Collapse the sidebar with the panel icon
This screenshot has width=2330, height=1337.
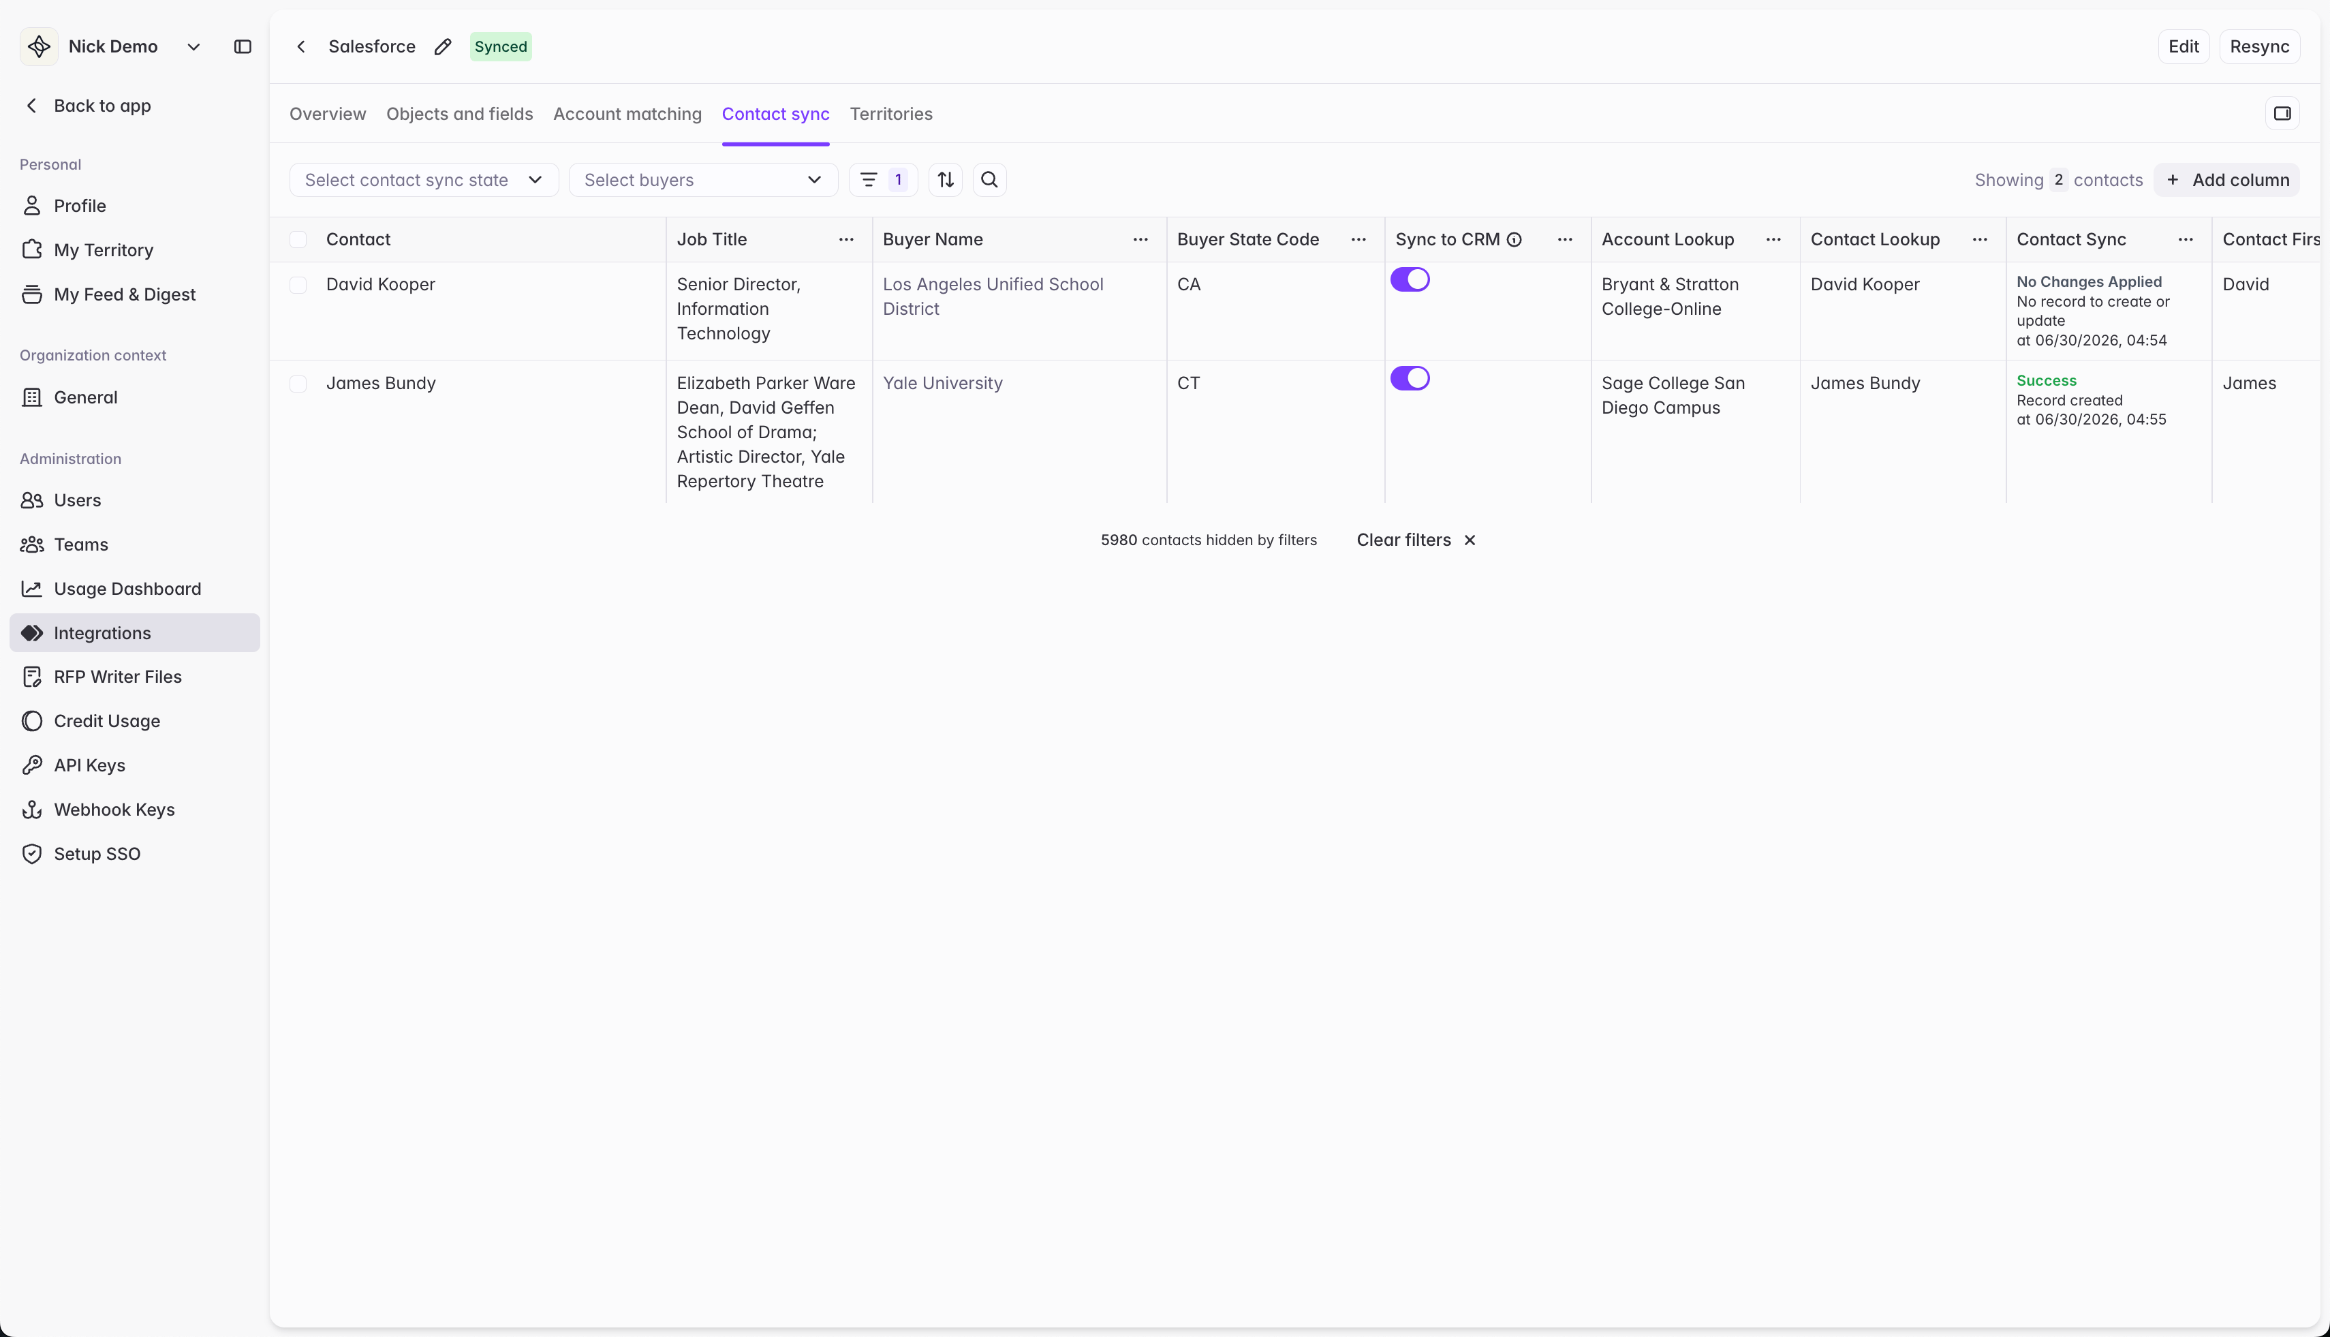pos(243,47)
